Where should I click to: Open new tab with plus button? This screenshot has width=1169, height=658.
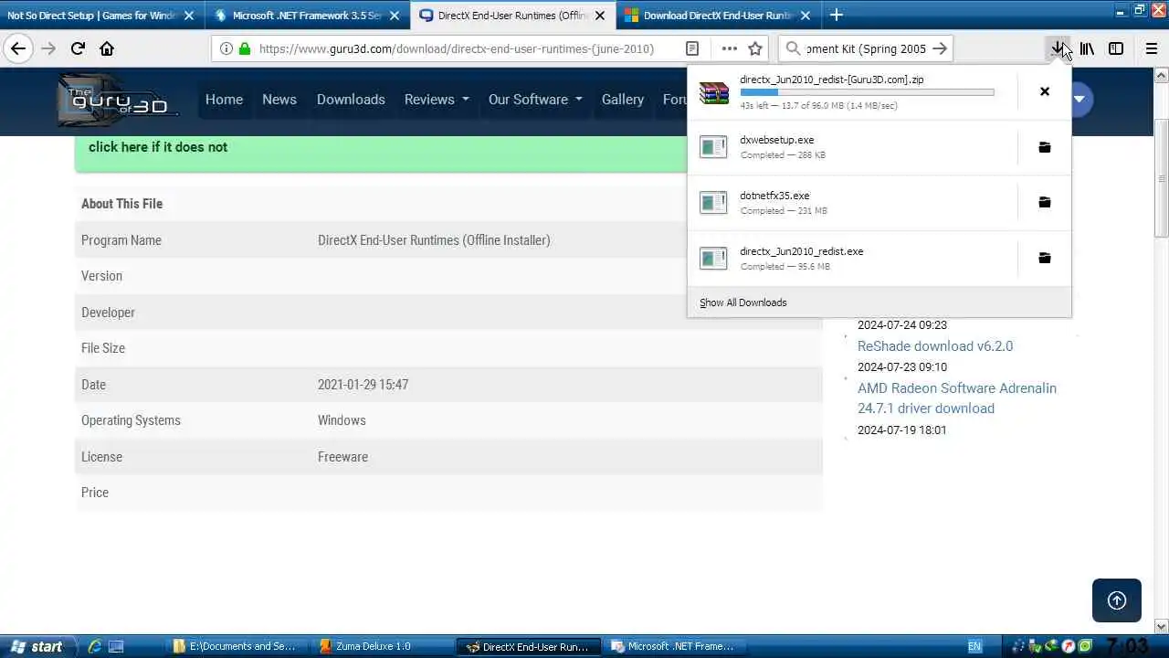click(836, 15)
